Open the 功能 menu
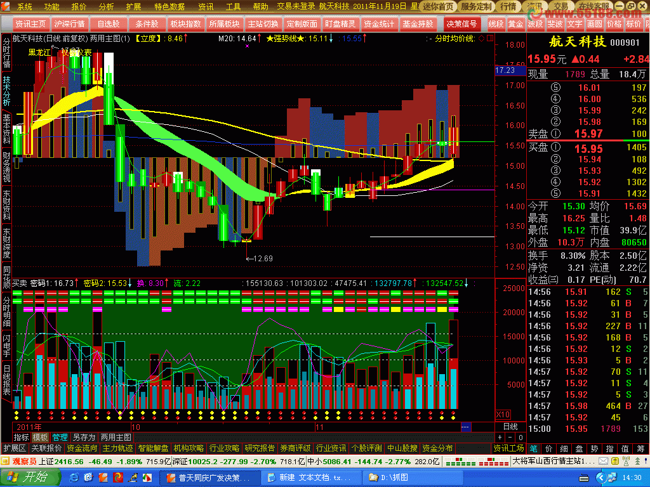The image size is (650, 487). [52, 6]
